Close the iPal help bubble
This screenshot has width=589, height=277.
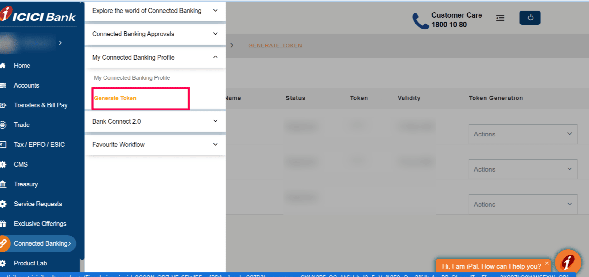(547, 263)
